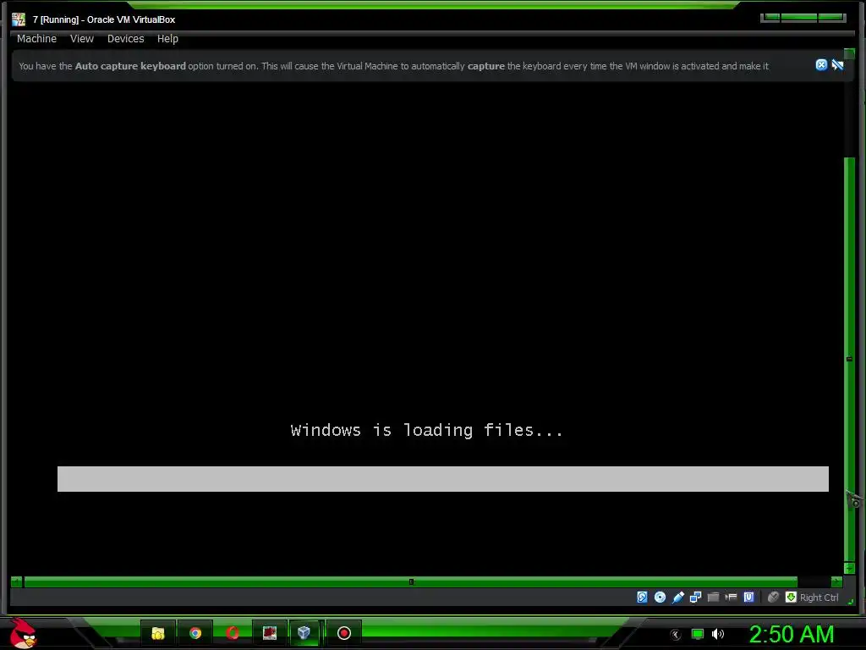The width and height of the screenshot is (866, 650).
Task: Click the up arrow of vertical scrollbar
Action: [849, 53]
